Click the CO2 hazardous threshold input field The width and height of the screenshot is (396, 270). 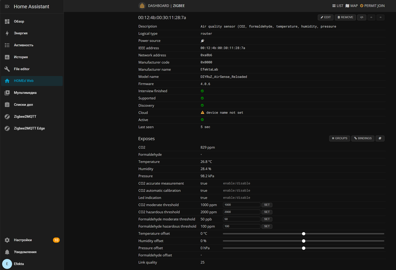(x=242, y=212)
